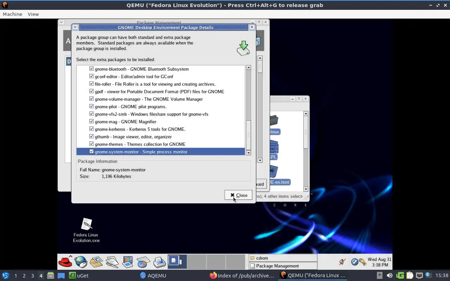Uncheck gnome-system-monitor package
The width and height of the screenshot is (450, 281).
tap(91, 151)
